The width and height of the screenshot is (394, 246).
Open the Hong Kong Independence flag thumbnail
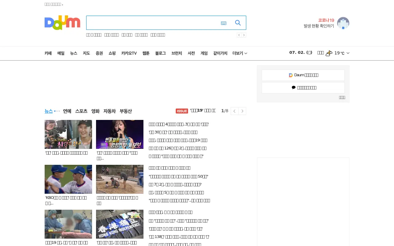pos(120,224)
